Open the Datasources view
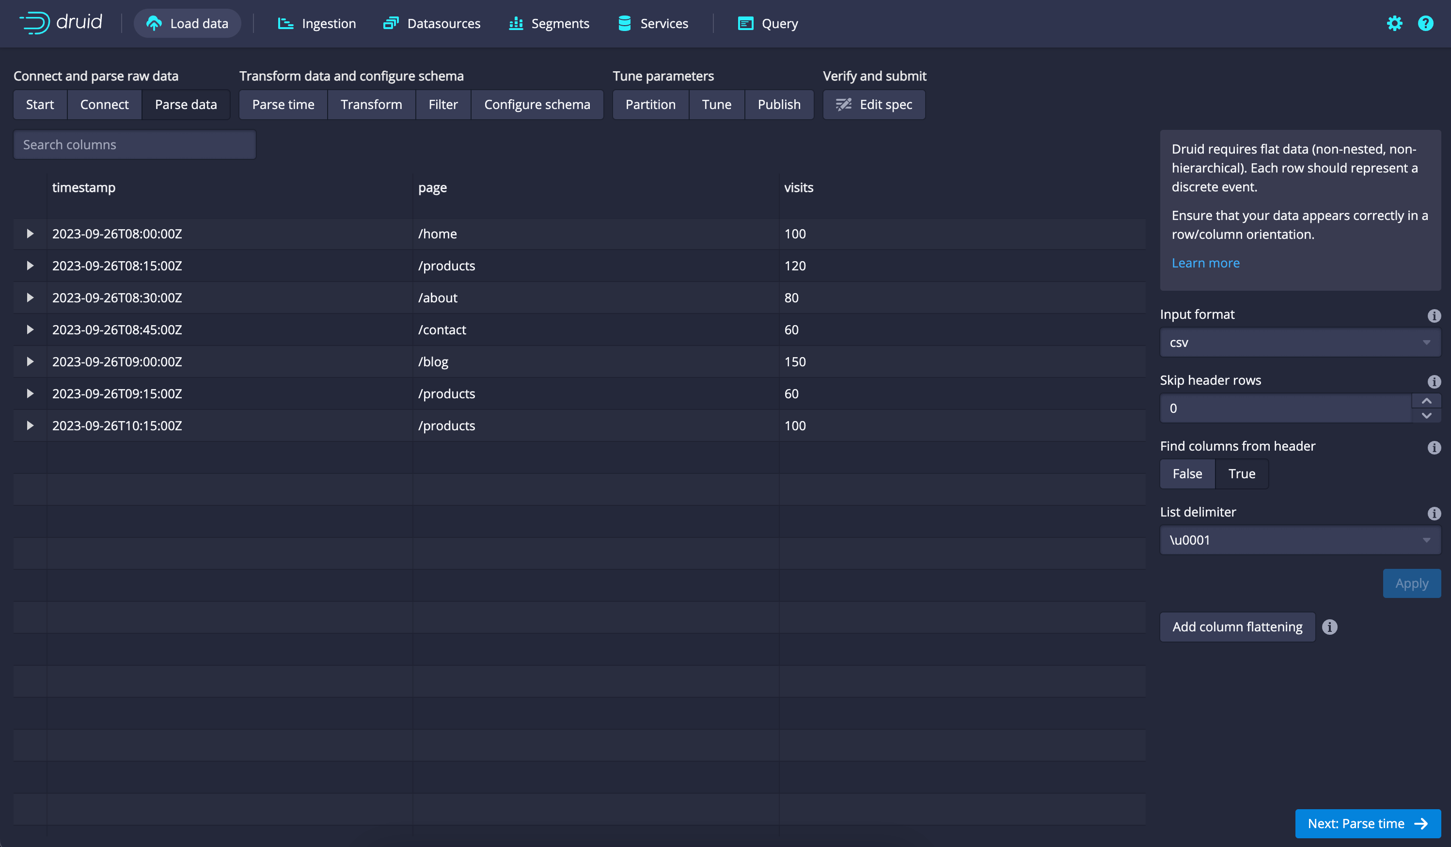The width and height of the screenshot is (1451, 847). (x=432, y=24)
